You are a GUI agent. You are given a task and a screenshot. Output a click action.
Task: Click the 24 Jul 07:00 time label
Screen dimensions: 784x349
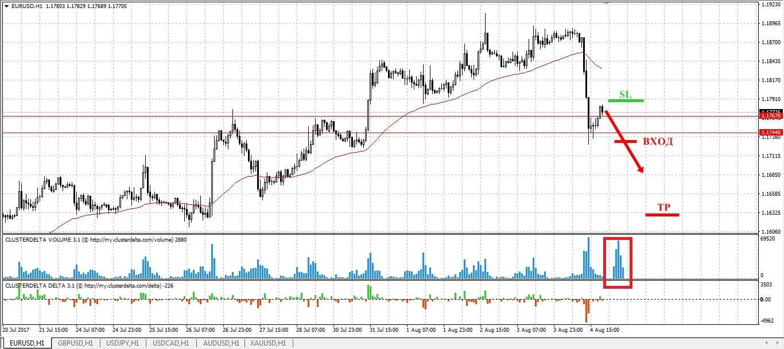[90, 330]
